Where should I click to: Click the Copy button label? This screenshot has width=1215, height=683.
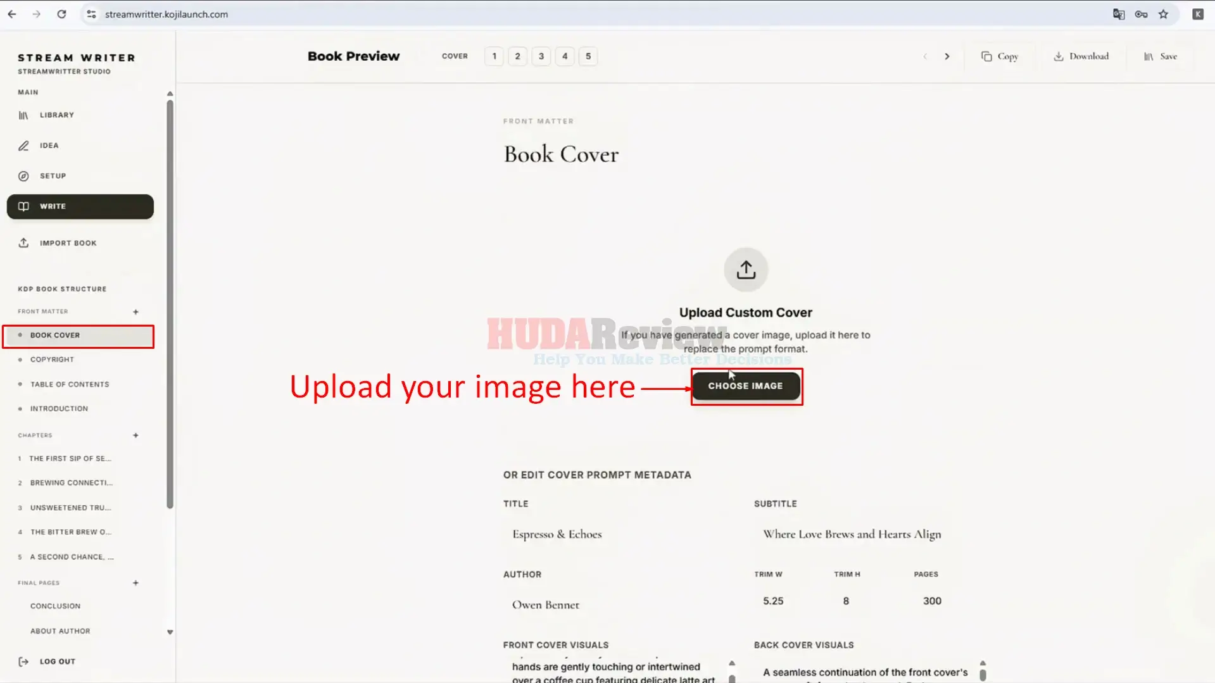click(1008, 56)
